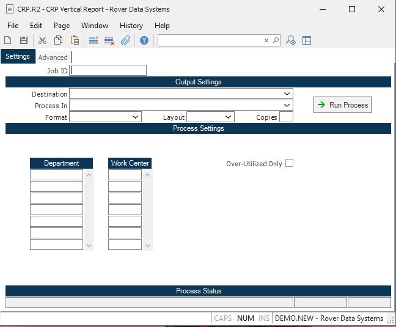Screen dimensions: 396x327
Task: Click the Paste clipboard icon
Action: (75, 40)
